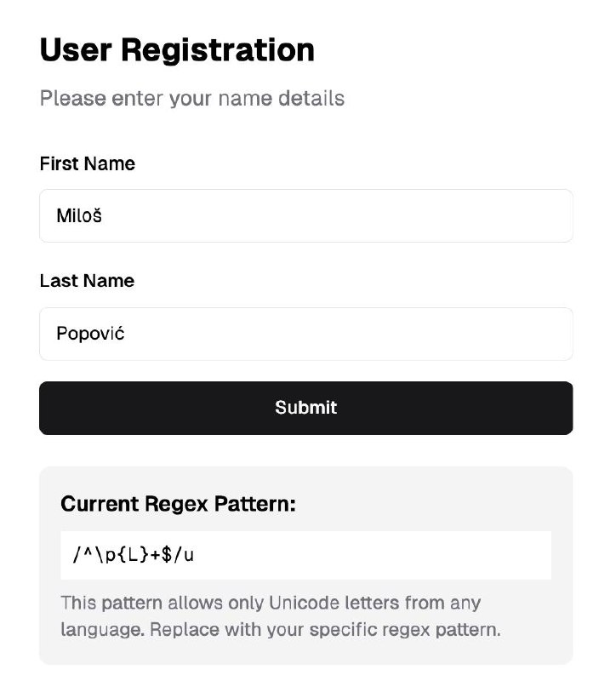This screenshot has width=593, height=681.
Task: Click the First Name input field
Action: pos(306,215)
